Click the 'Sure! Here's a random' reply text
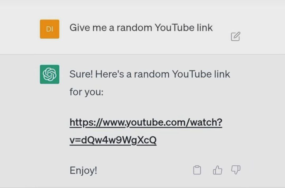Viewport: 285px width, 188px height. point(120,74)
